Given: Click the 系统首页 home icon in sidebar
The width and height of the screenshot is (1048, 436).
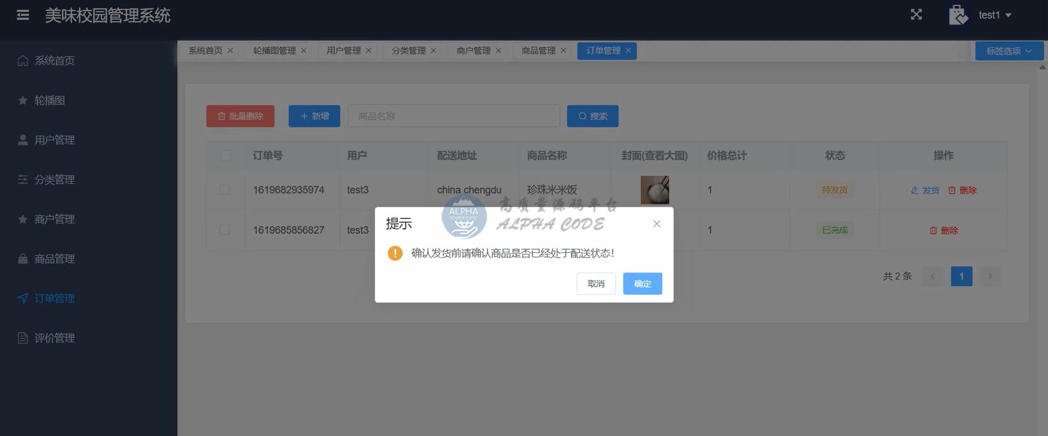Looking at the screenshot, I should click(23, 60).
